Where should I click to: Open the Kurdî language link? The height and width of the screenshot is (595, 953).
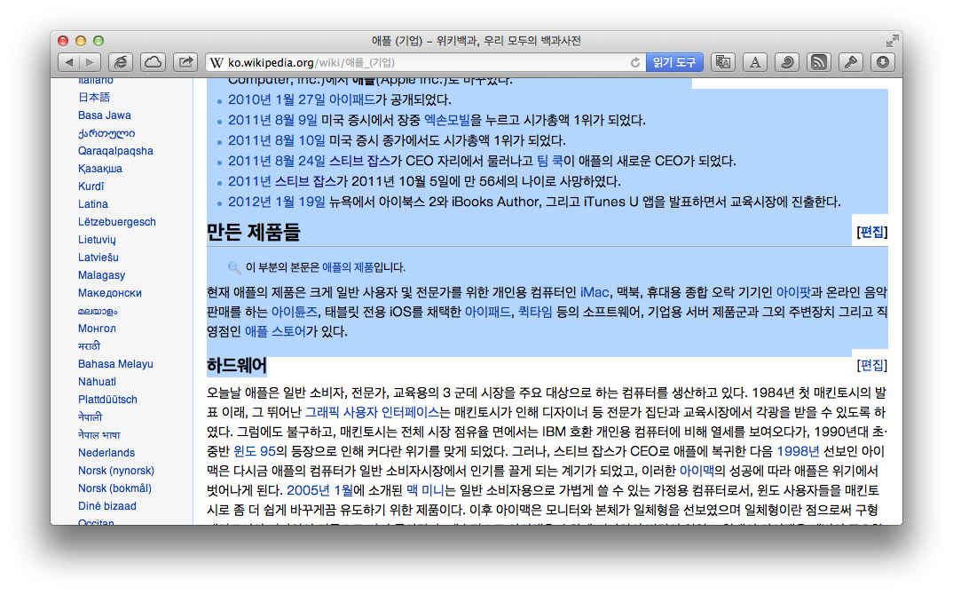tap(91, 186)
